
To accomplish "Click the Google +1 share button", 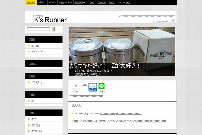I will (x=76, y=91).
